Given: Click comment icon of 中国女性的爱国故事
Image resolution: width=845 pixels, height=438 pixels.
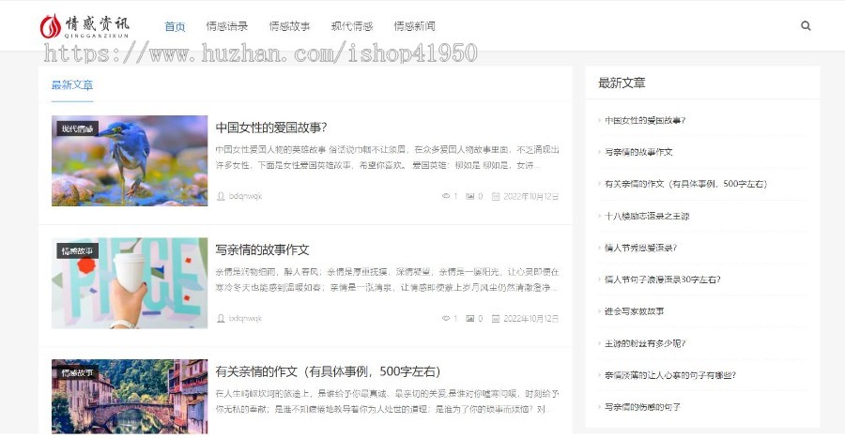Looking at the screenshot, I should tap(470, 196).
